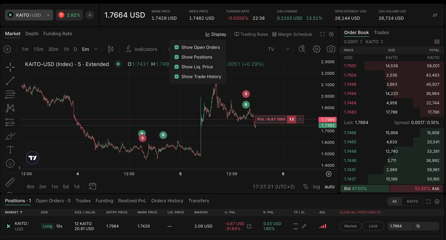Open the emoji icons tool

click(x=10, y=163)
